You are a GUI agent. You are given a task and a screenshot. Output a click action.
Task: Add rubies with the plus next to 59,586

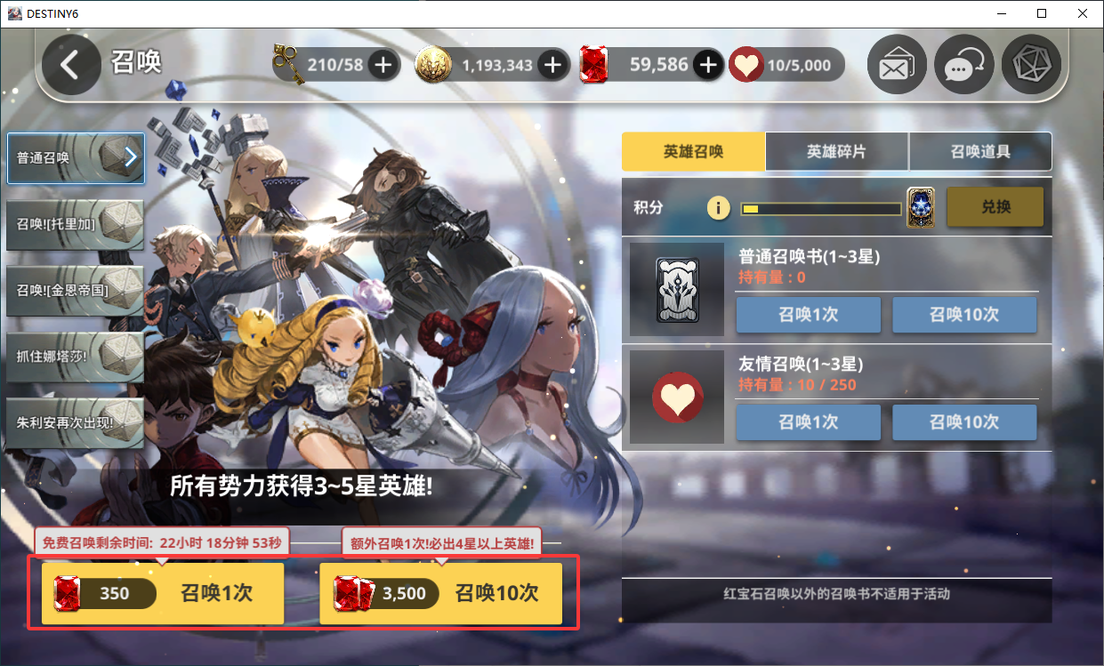click(708, 65)
